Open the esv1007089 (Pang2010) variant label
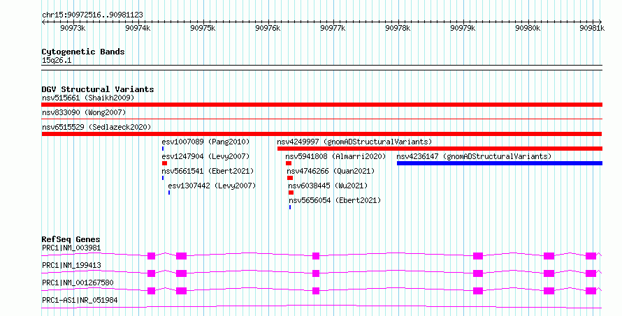This screenshot has width=622, height=316. (x=206, y=142)
